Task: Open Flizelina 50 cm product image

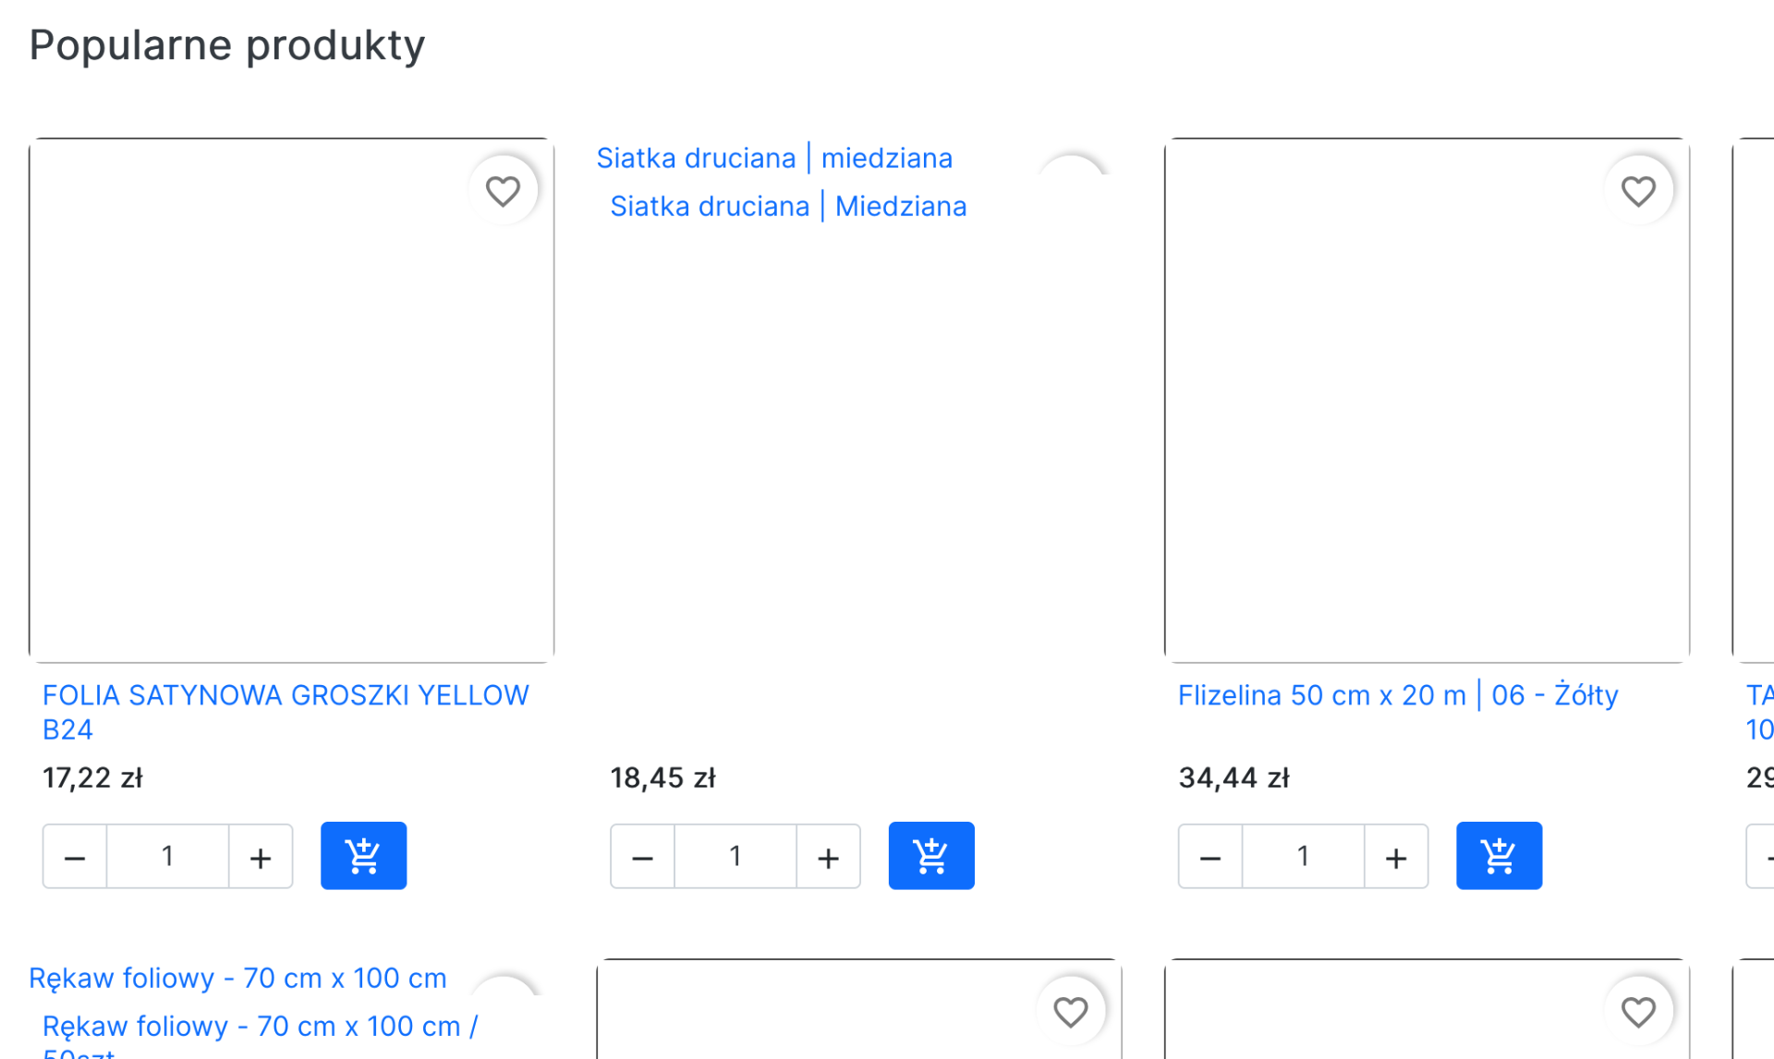Action: 1427,400
